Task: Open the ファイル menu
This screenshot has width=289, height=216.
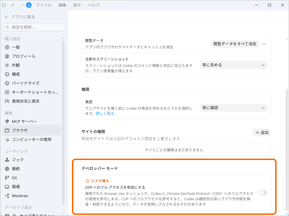Action: point(44,5)
